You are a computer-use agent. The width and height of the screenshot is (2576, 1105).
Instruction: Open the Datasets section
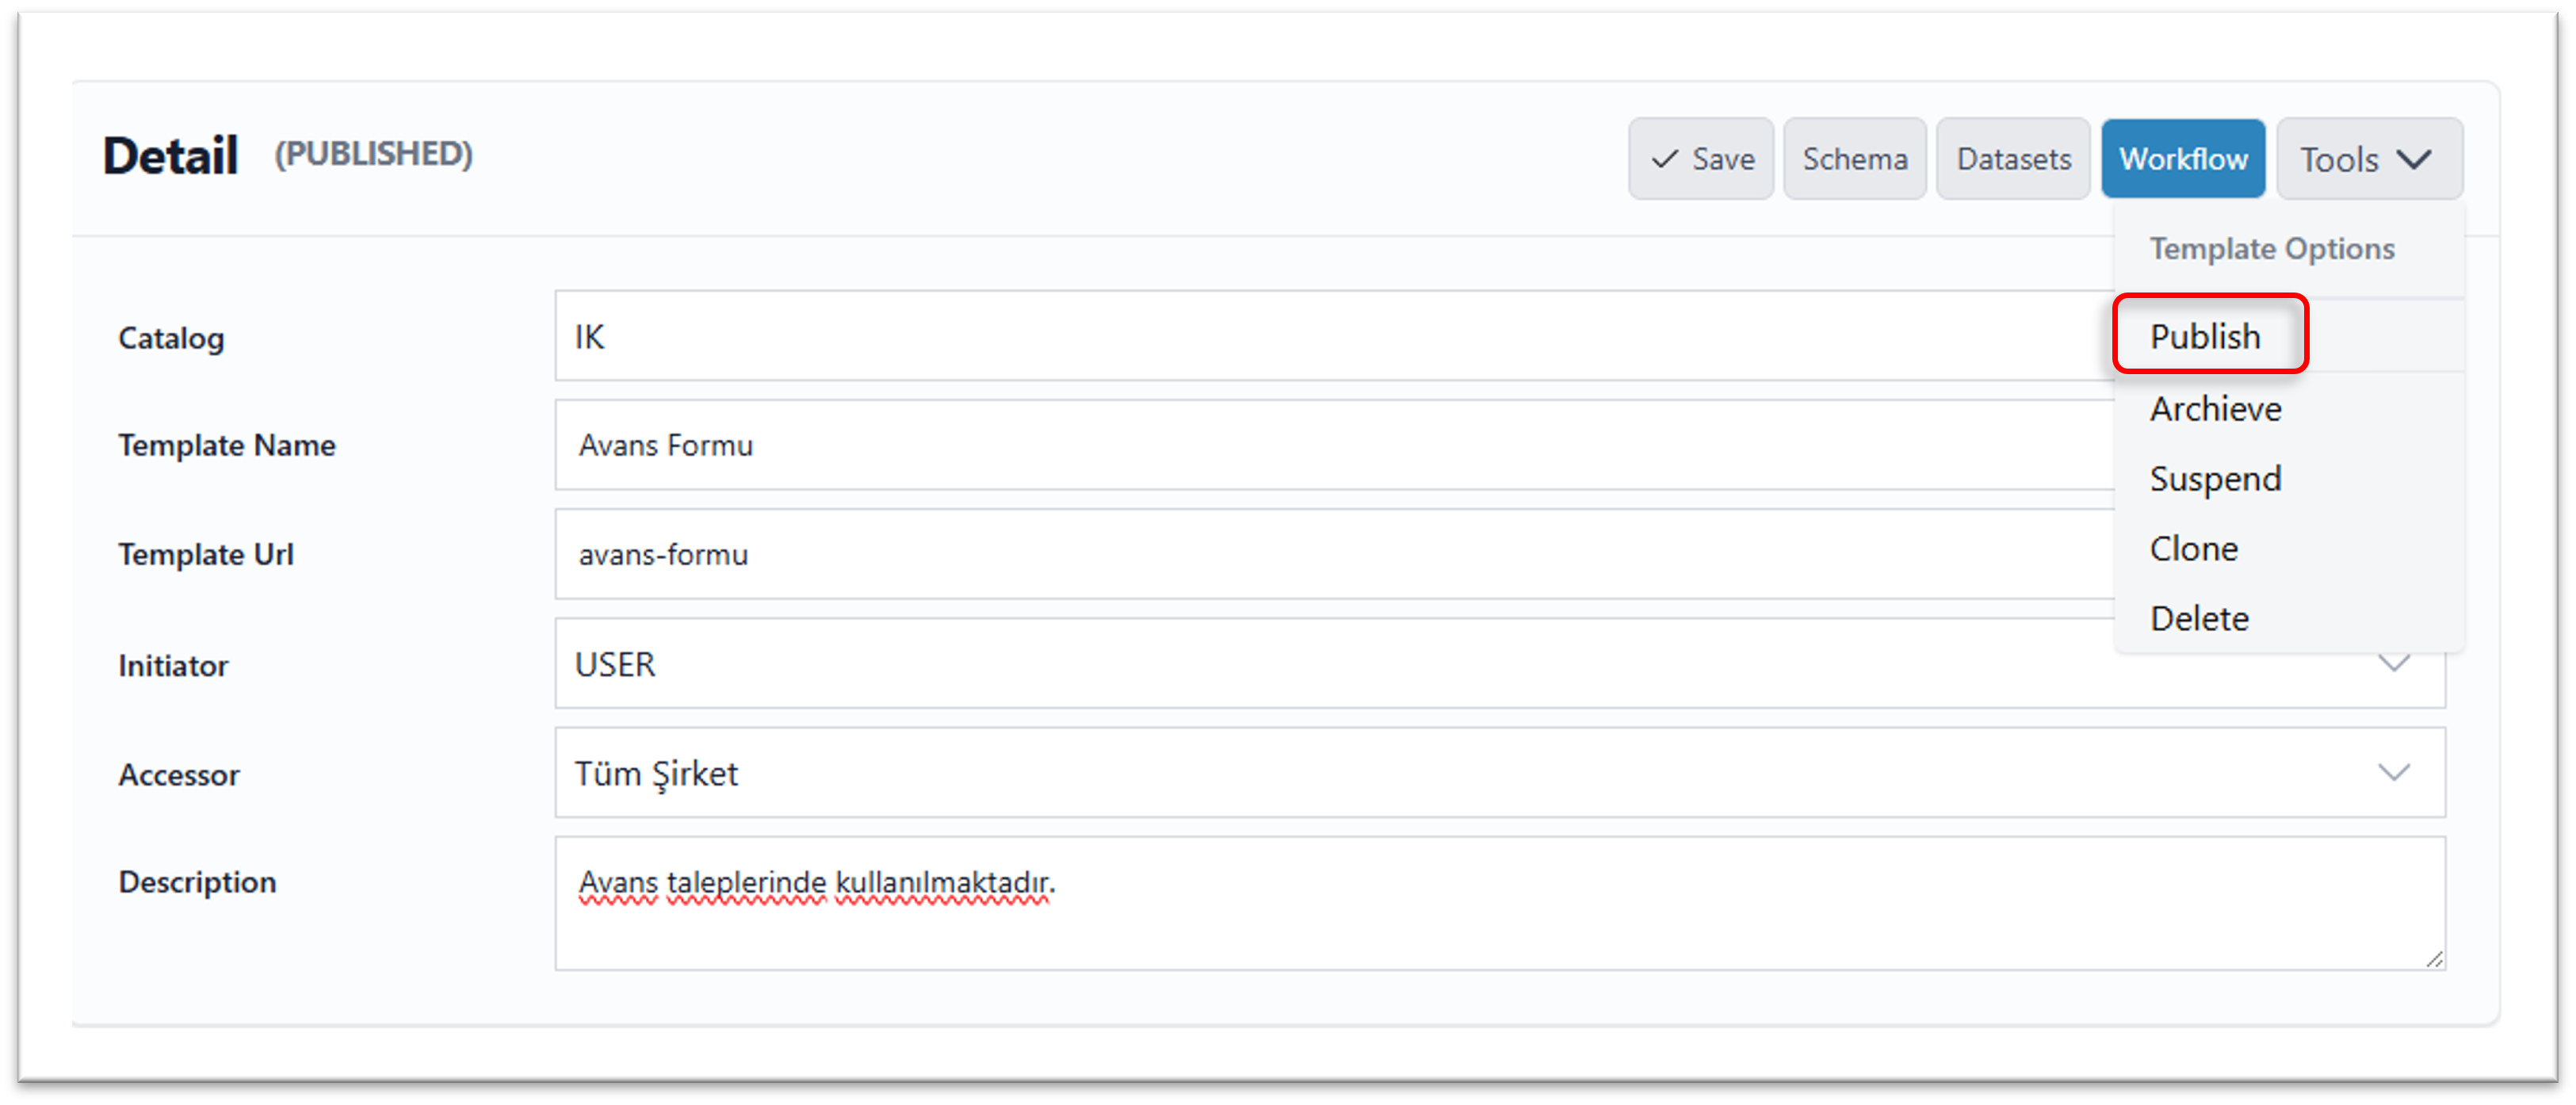2013,159
